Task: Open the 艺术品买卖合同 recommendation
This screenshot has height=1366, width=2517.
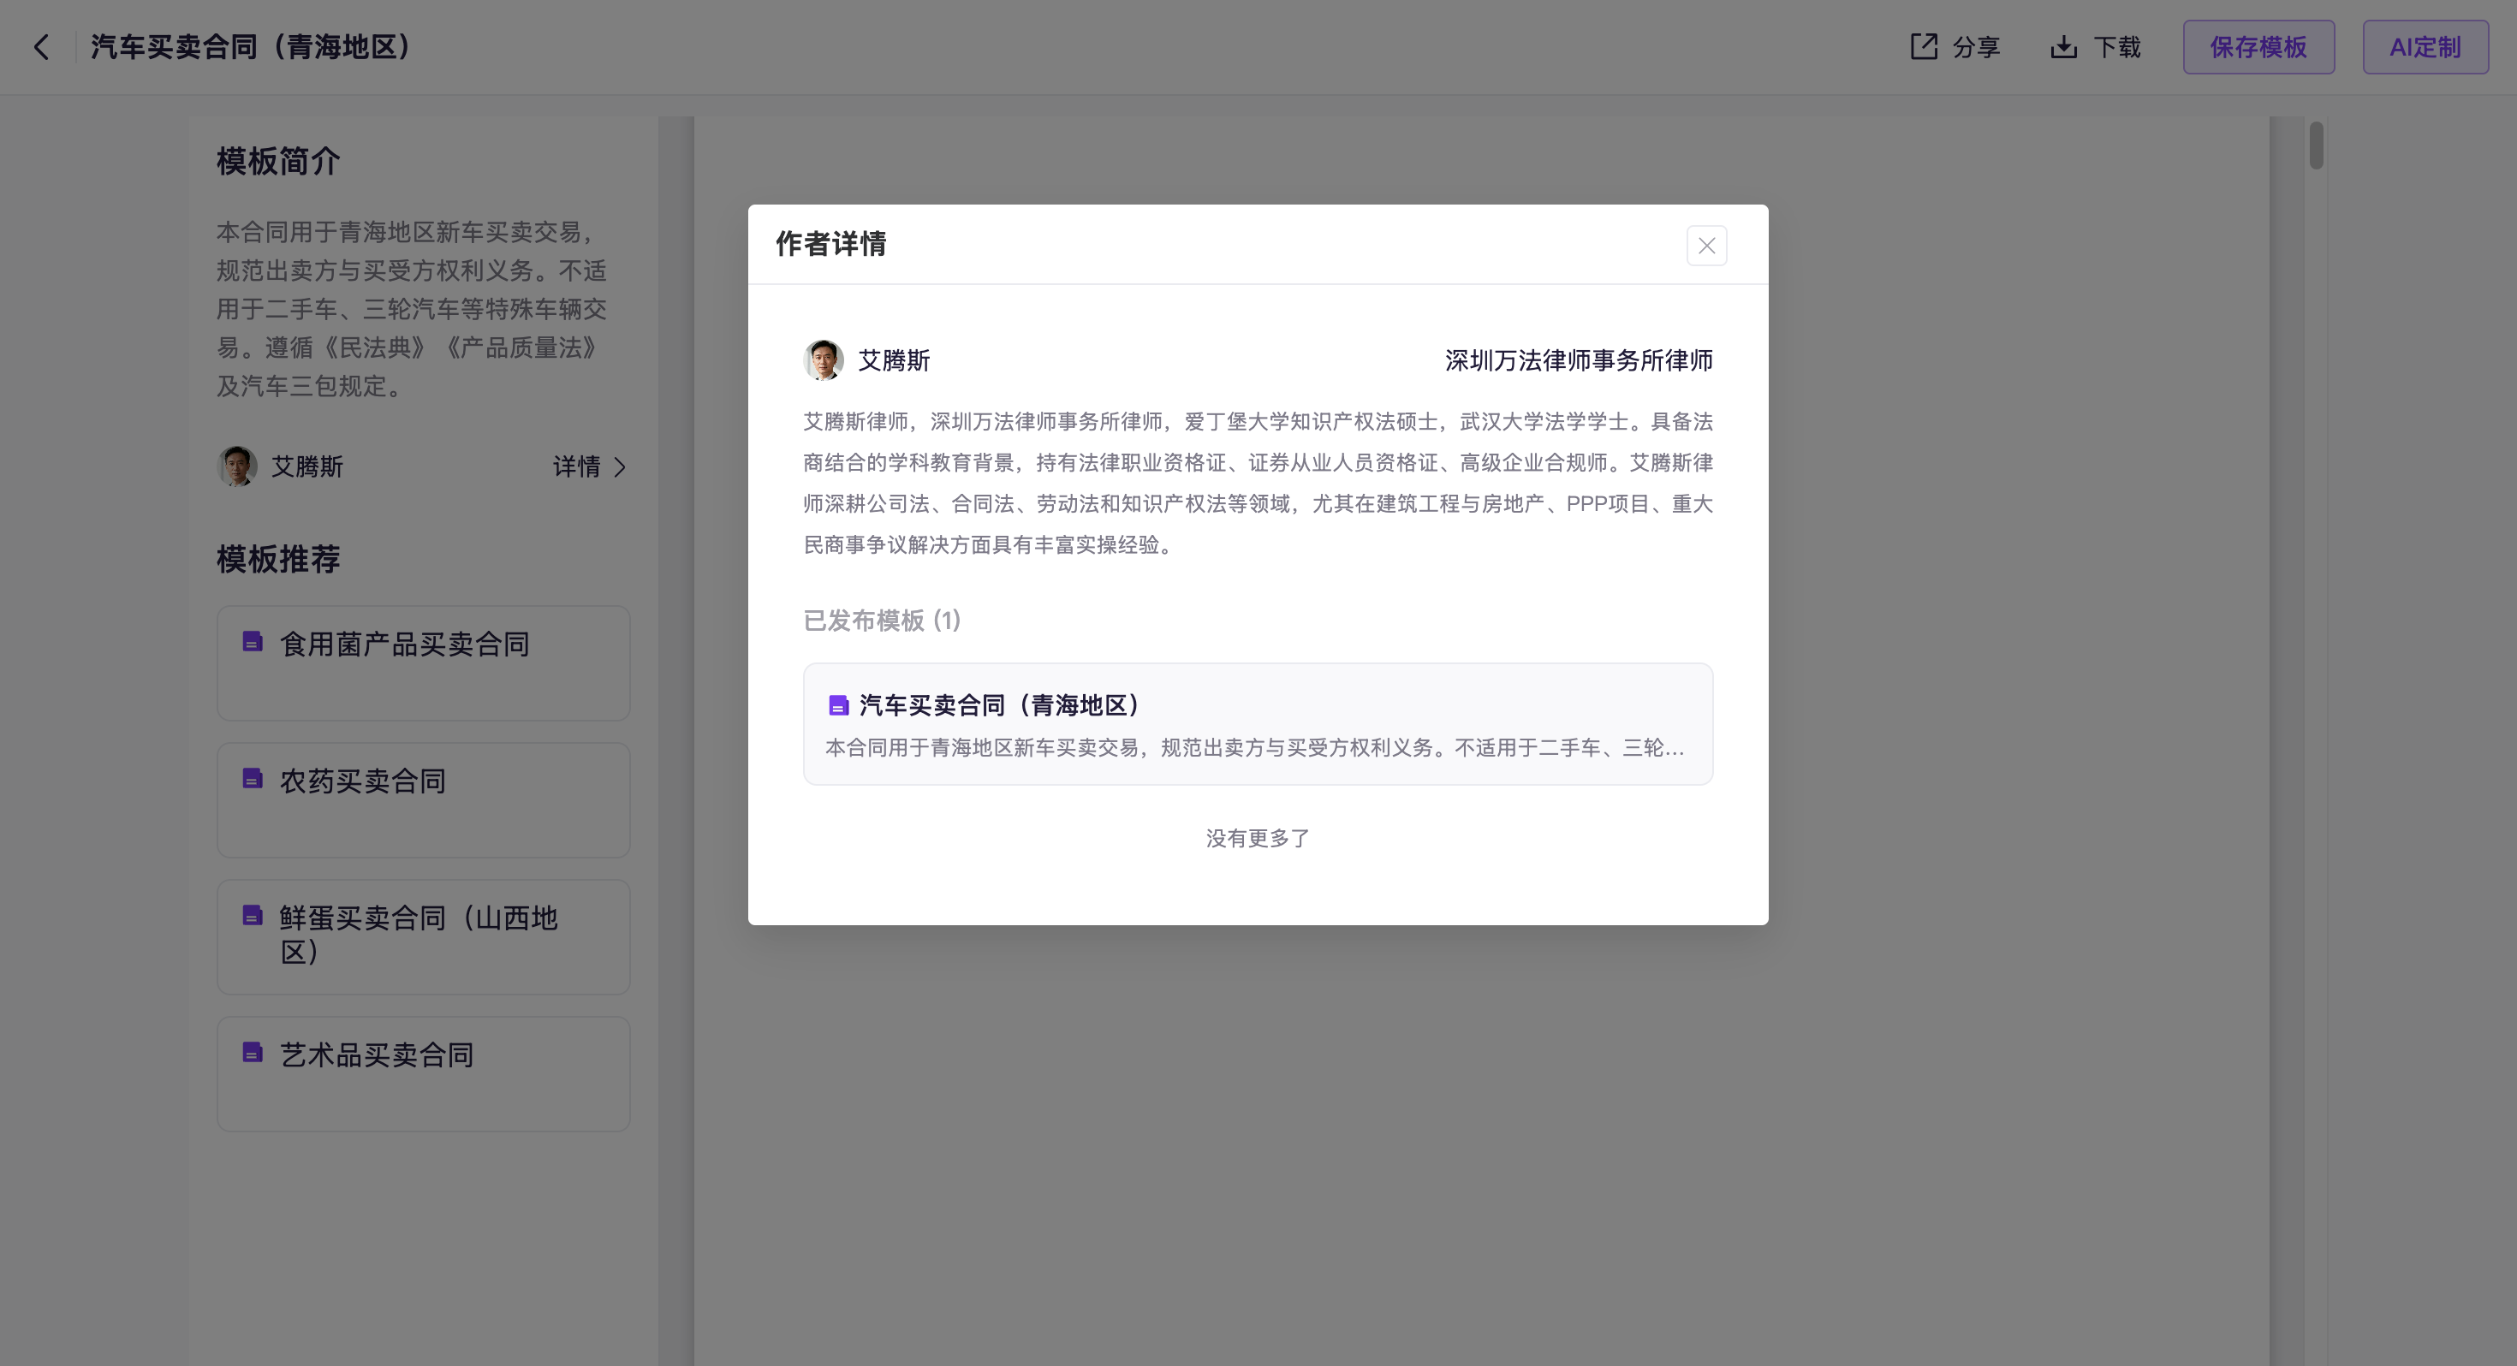Action: tap(423, 1074)
